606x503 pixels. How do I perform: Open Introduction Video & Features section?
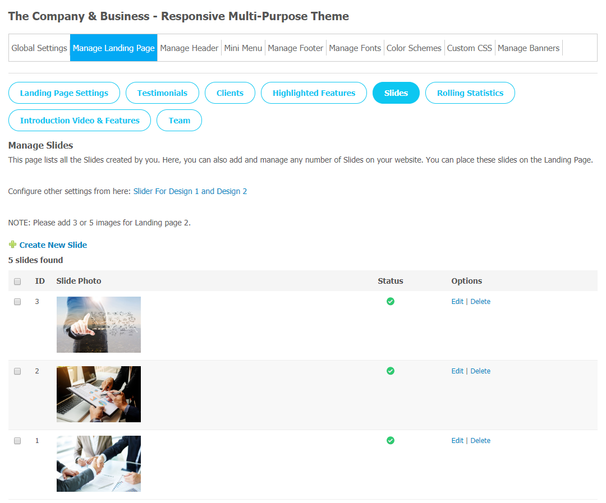click(x=80, y=121)
